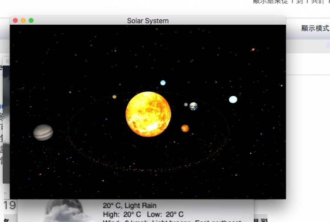Click the Solar System window title
The height and width of the screenshot is (222, 330).
coord(148,21)
